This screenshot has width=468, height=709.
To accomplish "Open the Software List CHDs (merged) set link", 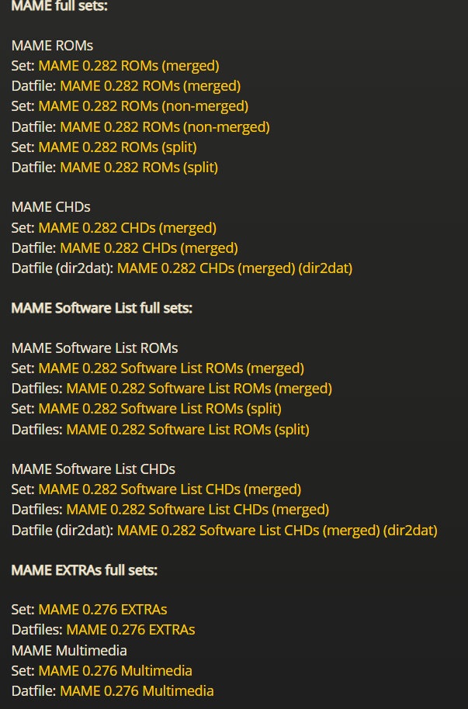I will (169, 489).
